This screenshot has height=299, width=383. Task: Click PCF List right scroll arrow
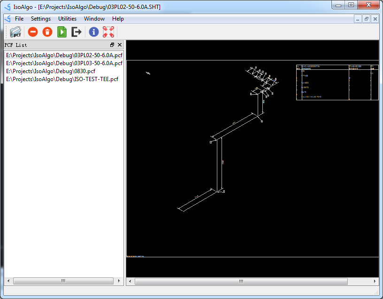coord(119,281)
